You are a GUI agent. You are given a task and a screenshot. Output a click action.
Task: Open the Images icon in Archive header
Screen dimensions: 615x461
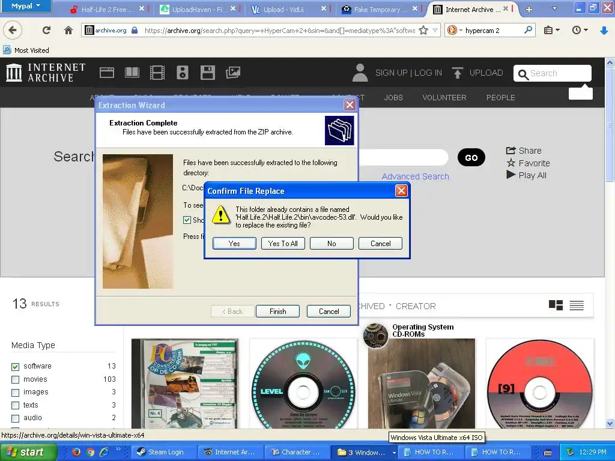233,73
